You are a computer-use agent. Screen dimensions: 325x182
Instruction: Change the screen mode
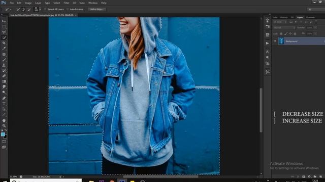tap(4, 147)
